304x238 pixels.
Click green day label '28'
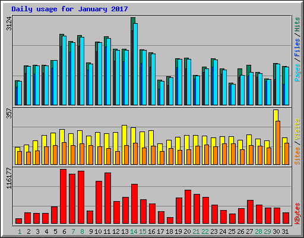258,231
